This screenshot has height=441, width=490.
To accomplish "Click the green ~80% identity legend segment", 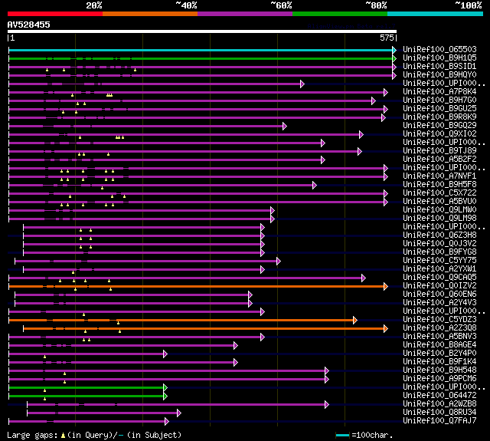I will pyautogui.click(x=340, y=14).
